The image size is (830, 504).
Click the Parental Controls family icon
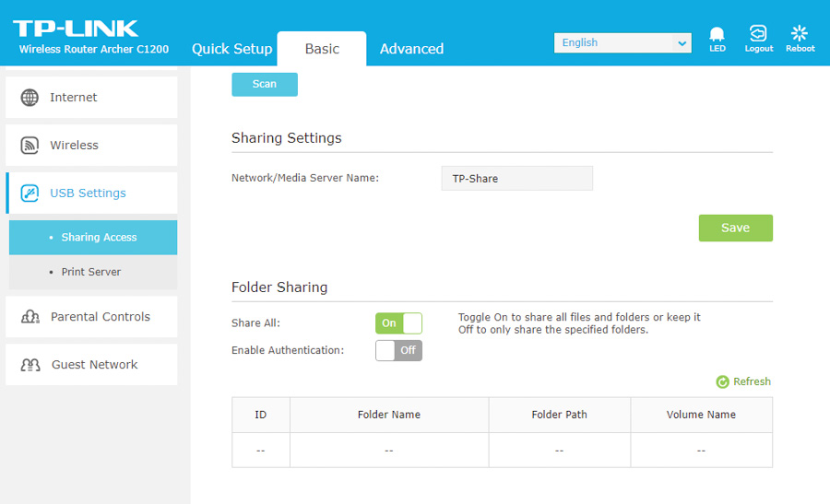point(30,317)
